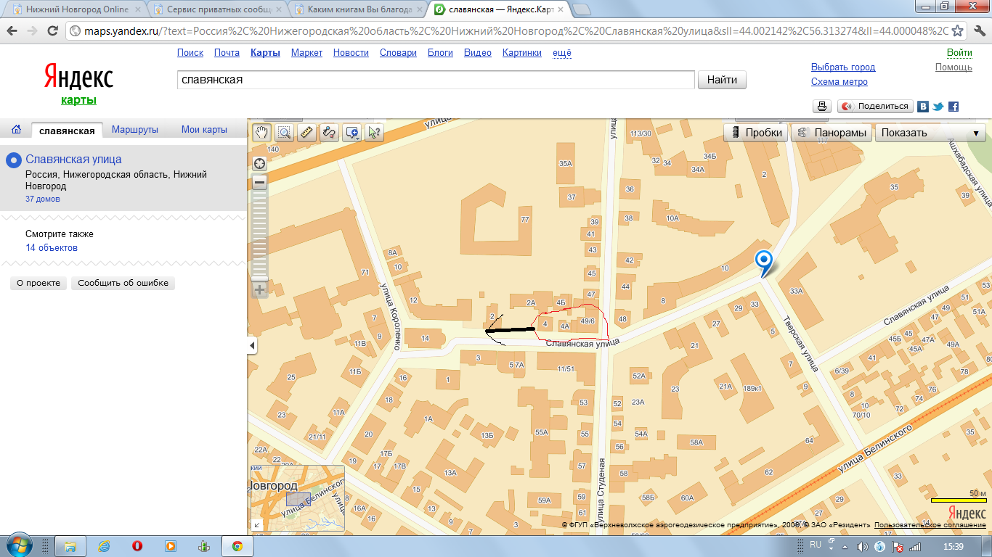Open Opera from the taskbar
This screenshot has width=992, height=557.
[x=137, y=546]
